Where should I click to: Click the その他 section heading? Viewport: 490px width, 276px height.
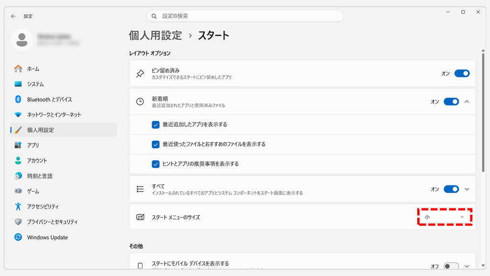pos(136,246)
